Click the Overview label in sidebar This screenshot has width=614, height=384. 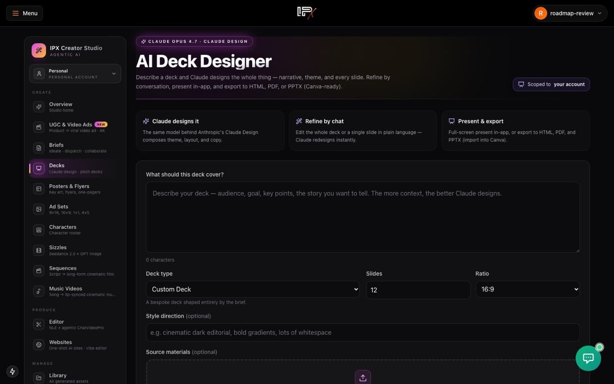click(60, 104)
